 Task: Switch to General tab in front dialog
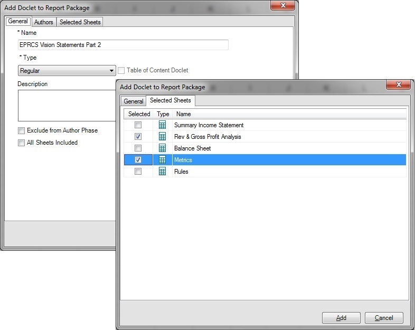click(x=134, y=101)
